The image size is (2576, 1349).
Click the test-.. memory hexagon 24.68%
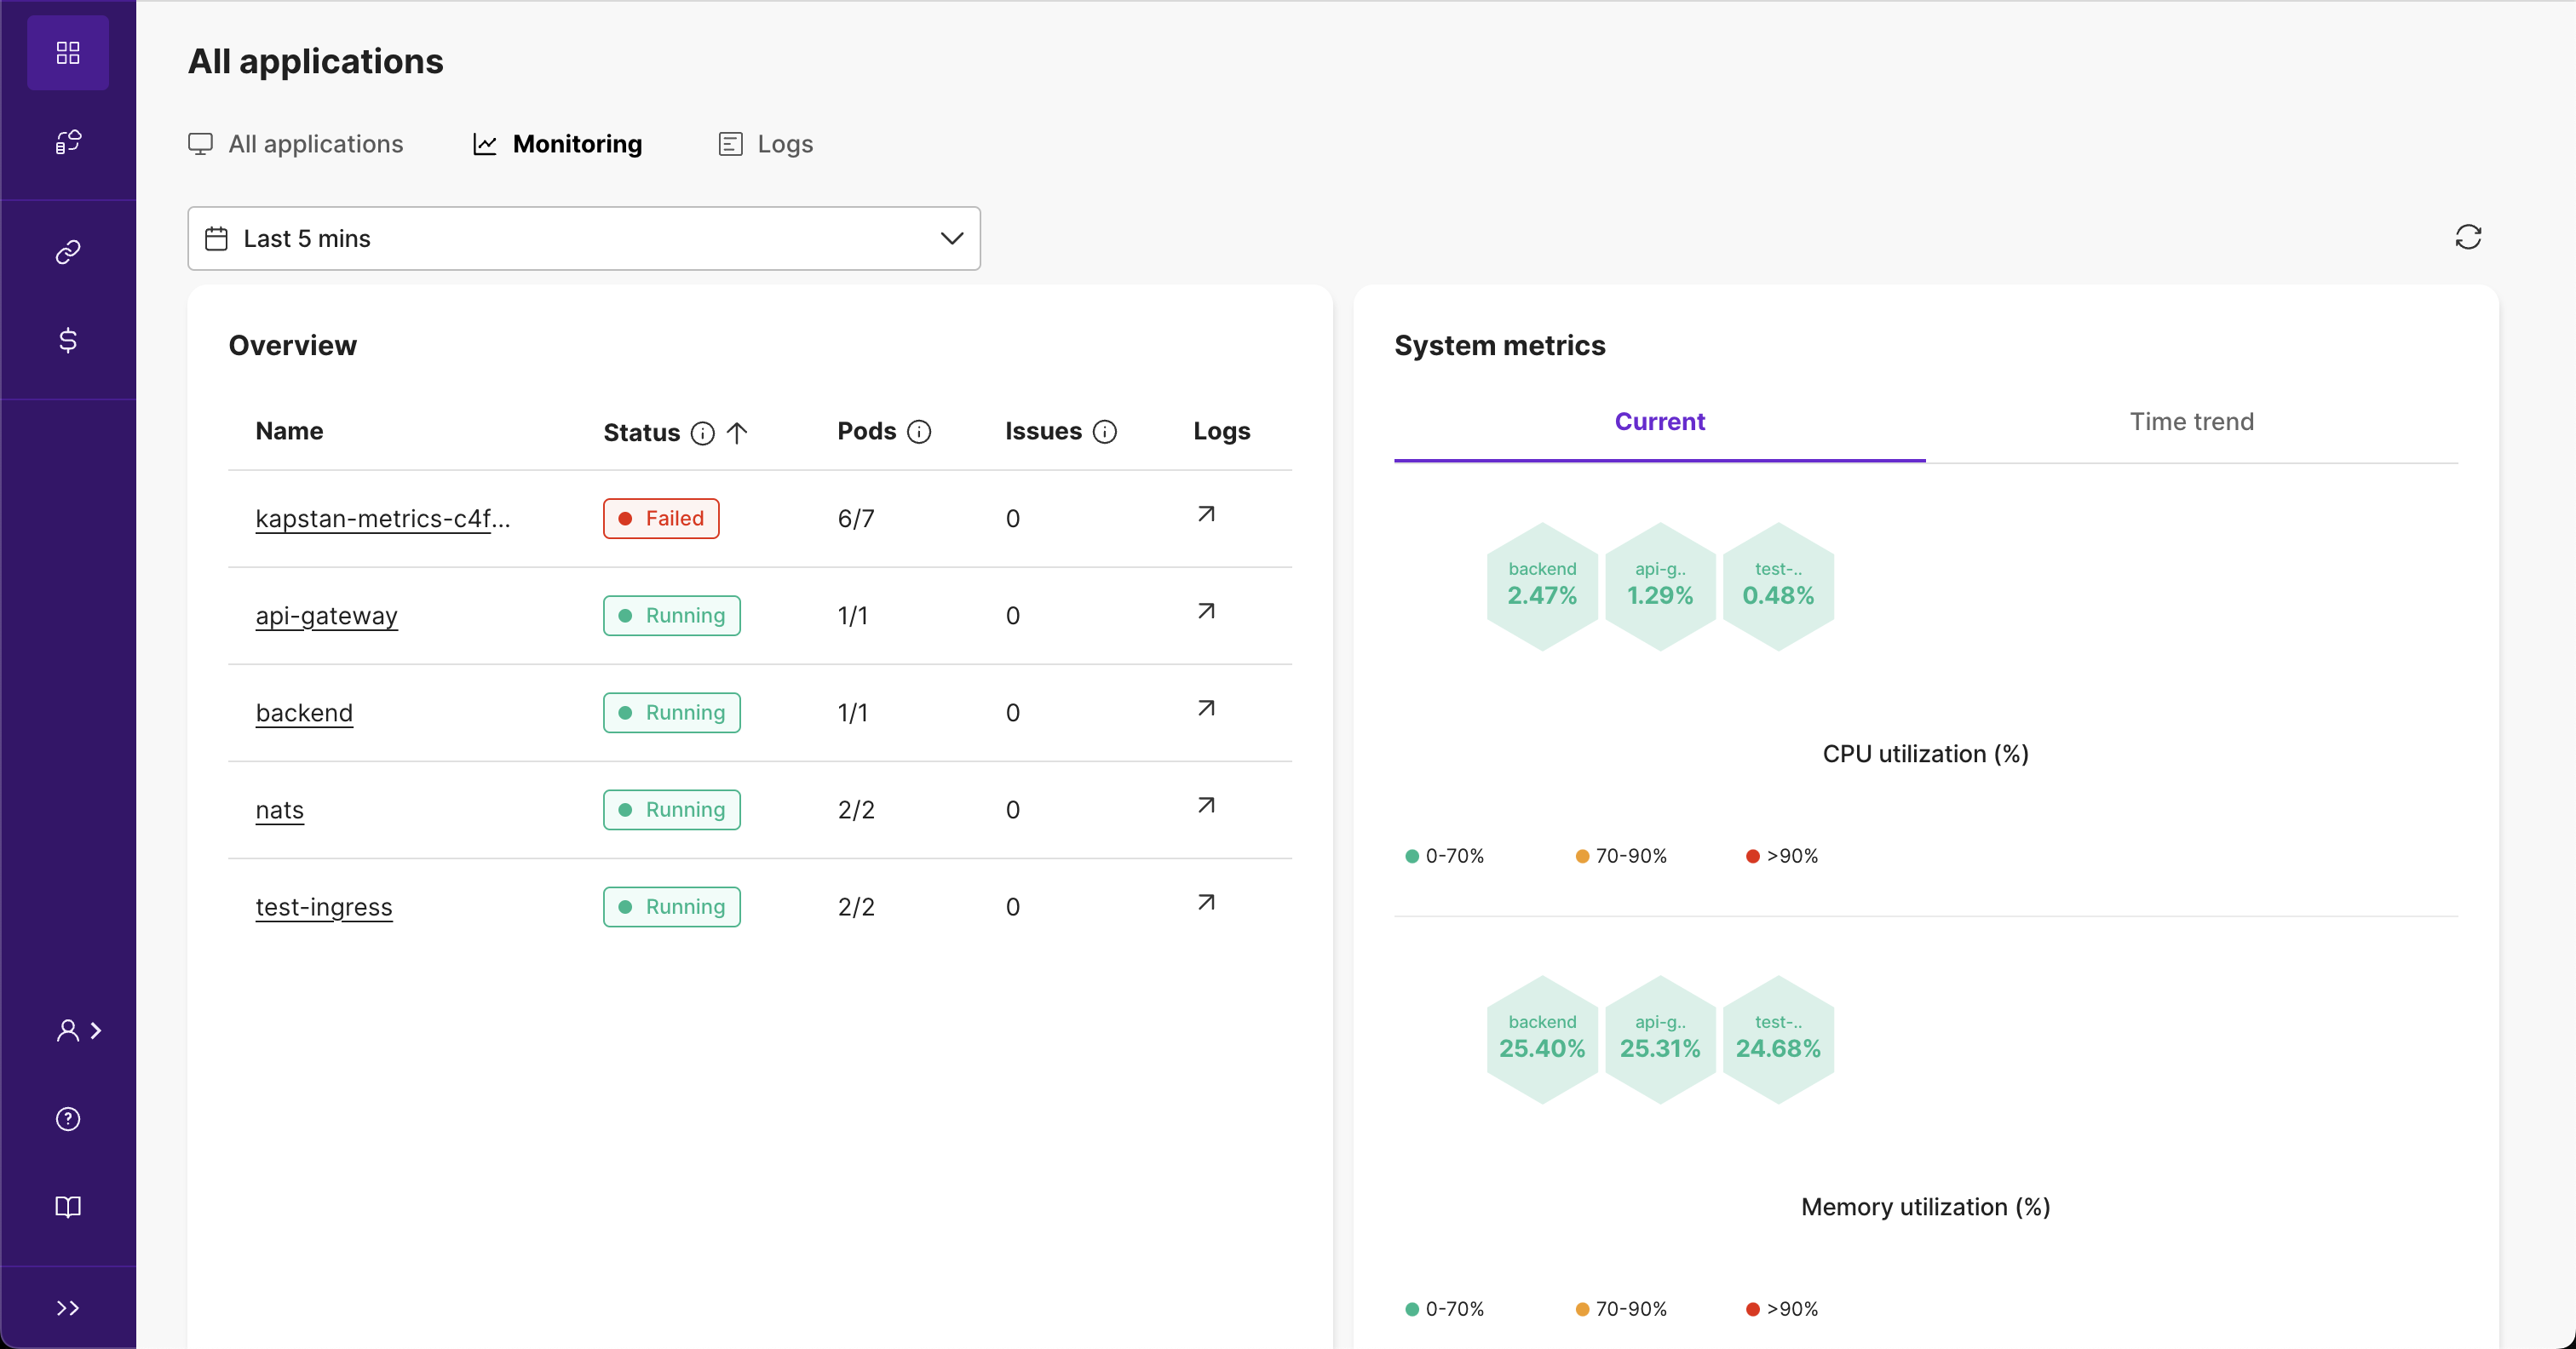click(x=1778, y=1039)
